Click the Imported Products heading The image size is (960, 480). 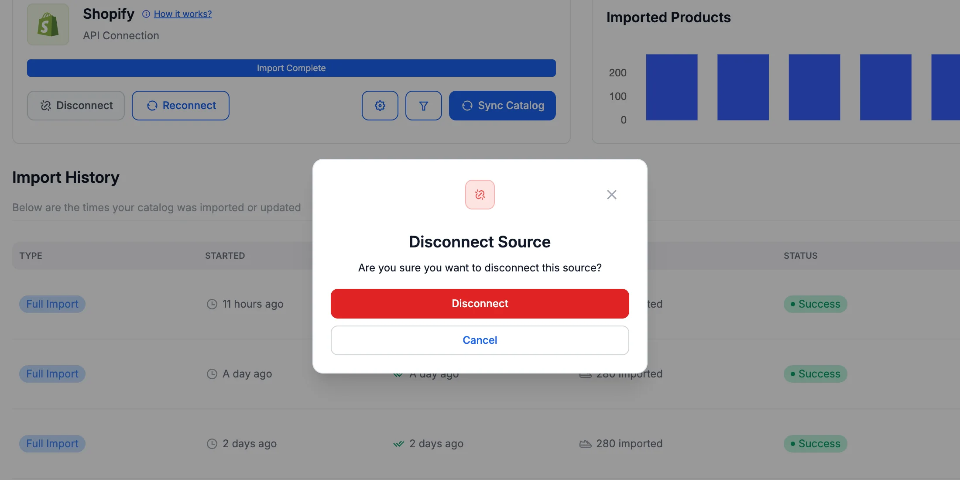click(x=669, y=17)
